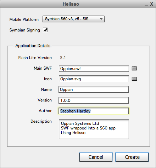Focus the Main SWF input field
Viewport: 156px width, 168px height.
(x=94, y=69)
